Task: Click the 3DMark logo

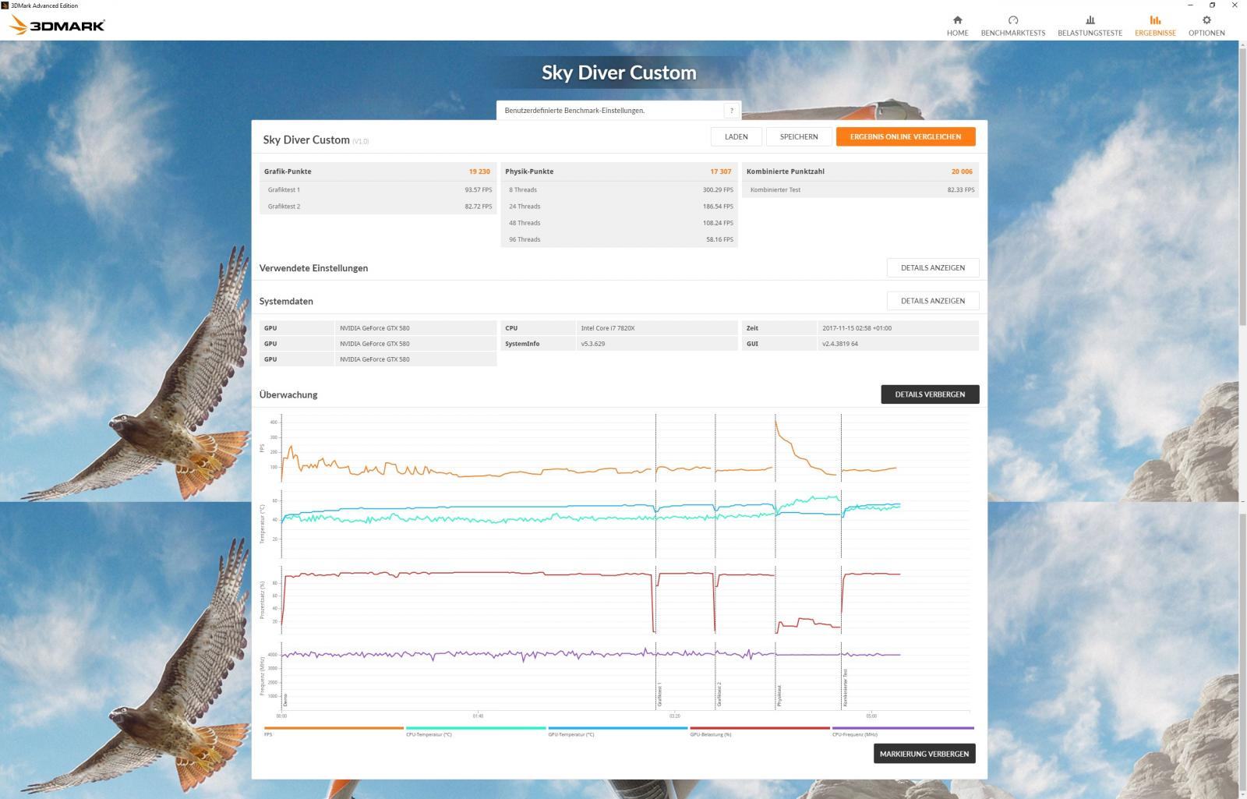Action: tap(58, 26)
